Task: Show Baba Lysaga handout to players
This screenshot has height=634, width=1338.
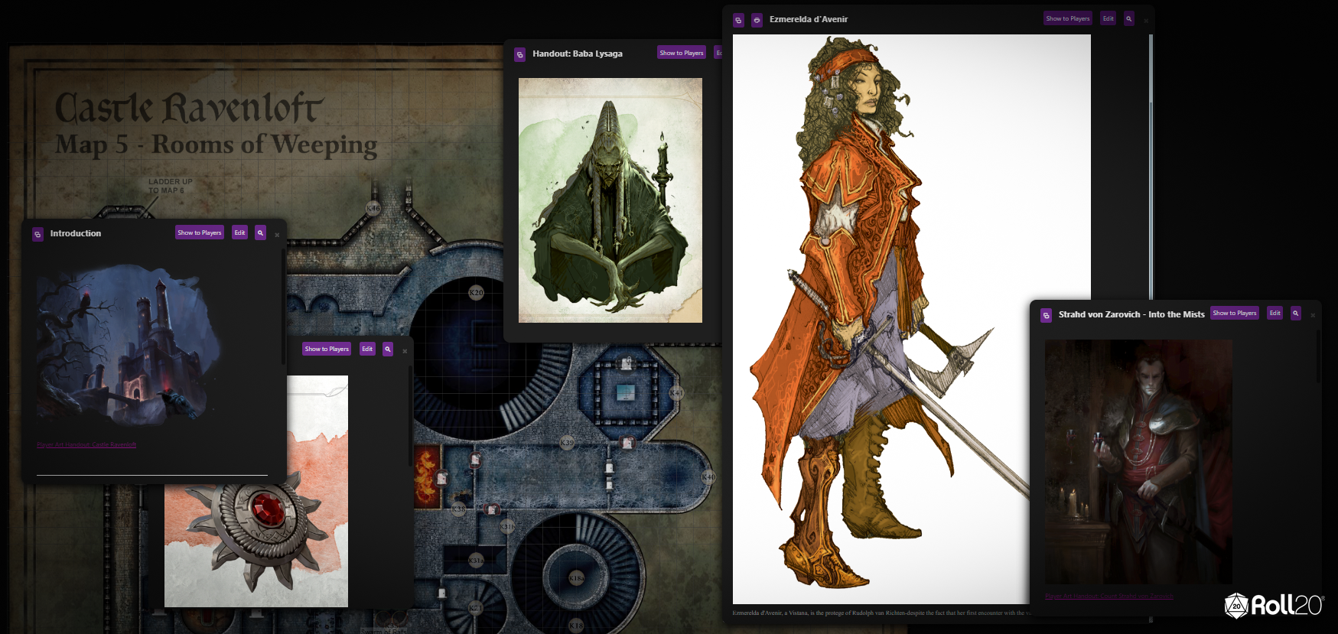Action: pos(682,53)
